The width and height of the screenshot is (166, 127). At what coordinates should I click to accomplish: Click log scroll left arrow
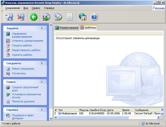(56, 118)
